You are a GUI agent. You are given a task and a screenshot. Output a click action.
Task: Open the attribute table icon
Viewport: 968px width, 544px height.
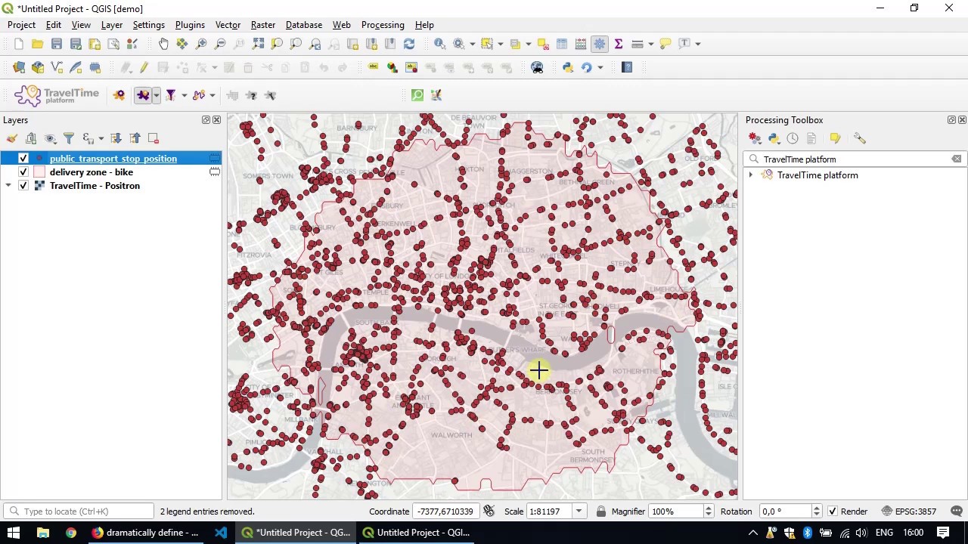pyautogui.click(x=562, y=44)
